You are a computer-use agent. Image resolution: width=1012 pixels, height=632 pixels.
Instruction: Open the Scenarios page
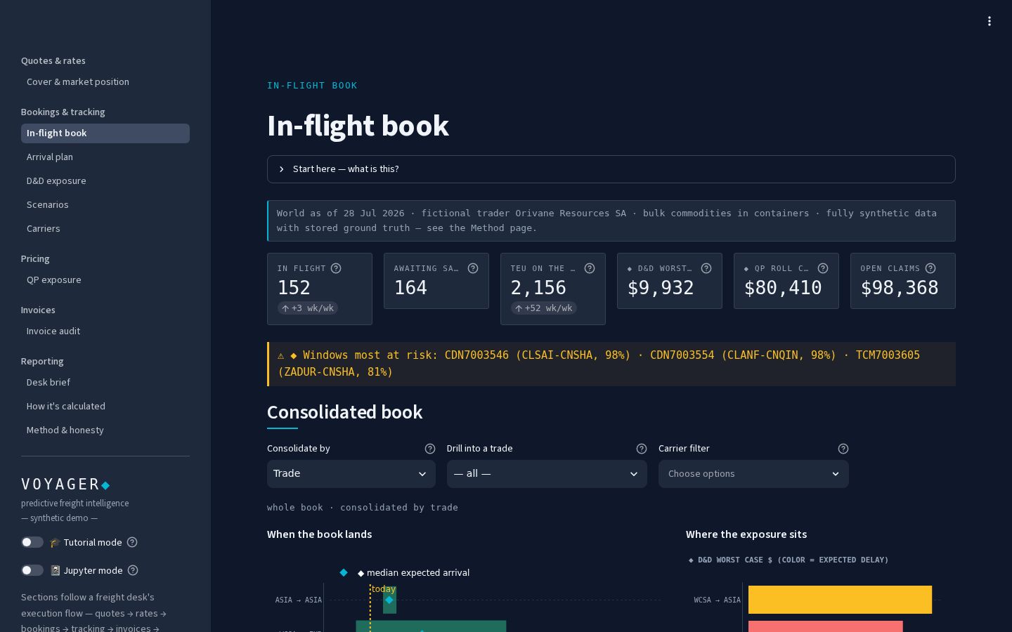coord(105,205)
